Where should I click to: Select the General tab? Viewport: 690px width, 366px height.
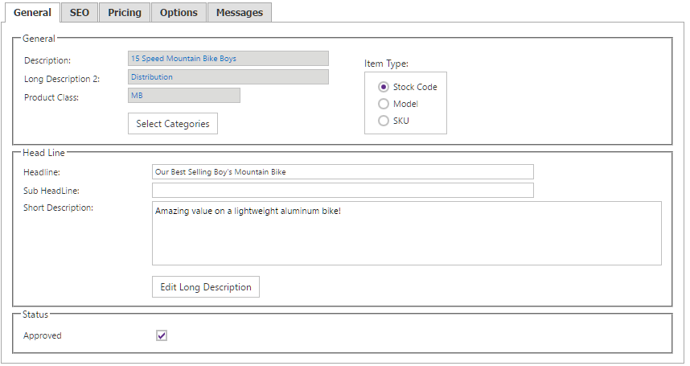tap(32, 13)
